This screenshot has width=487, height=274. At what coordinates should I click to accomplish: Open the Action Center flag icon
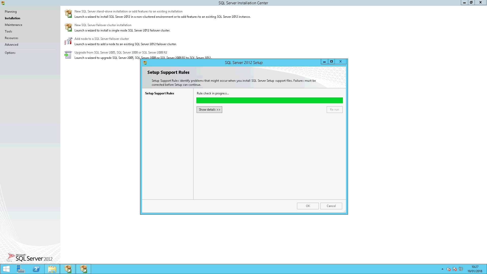[x=455, y=269]
